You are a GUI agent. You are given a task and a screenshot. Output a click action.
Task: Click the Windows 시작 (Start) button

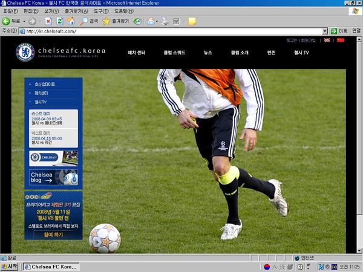[10, 267]
